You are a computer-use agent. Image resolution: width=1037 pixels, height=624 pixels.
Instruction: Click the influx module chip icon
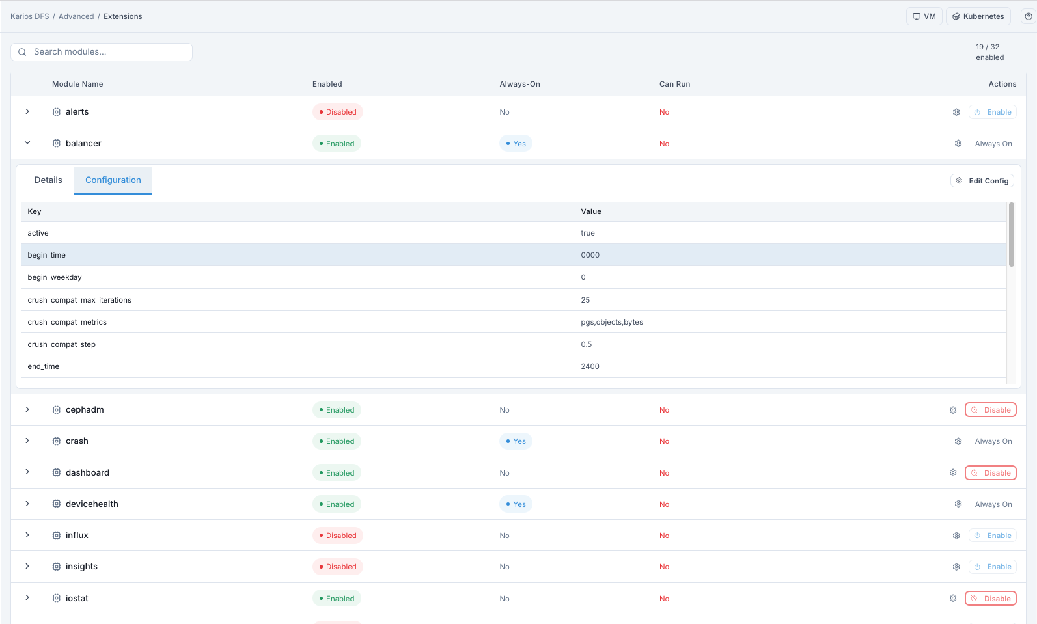57,536
